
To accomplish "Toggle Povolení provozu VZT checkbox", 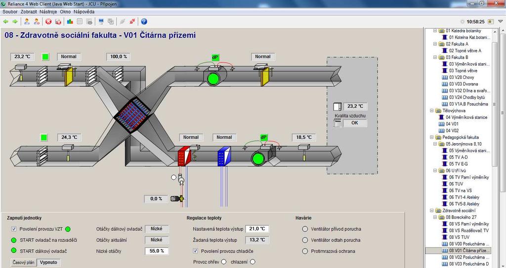I will (14, 229).
